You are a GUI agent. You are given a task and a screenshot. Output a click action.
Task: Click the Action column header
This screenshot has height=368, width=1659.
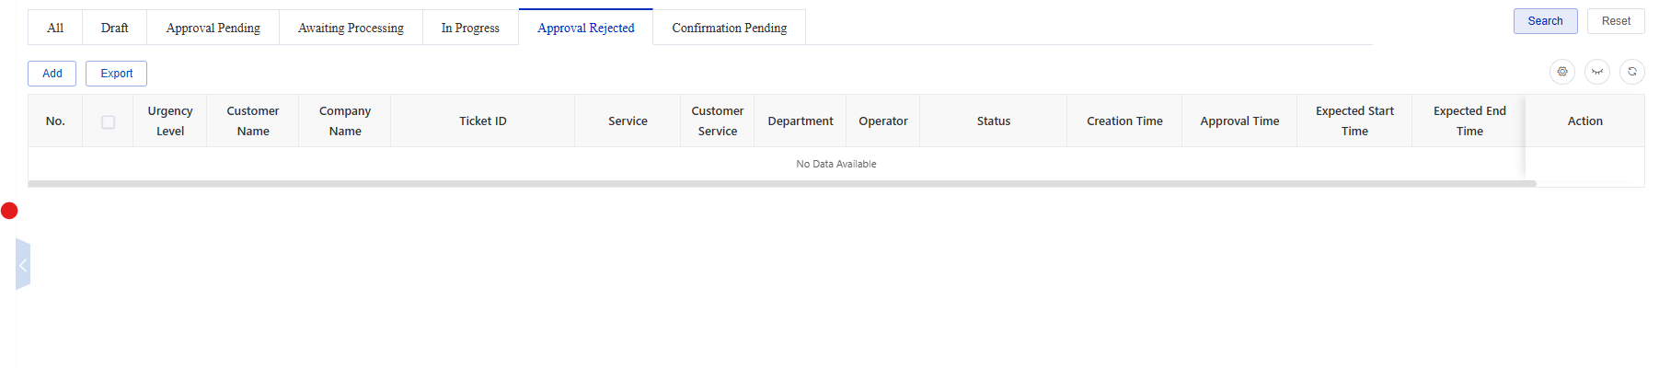click(1585, 121)
